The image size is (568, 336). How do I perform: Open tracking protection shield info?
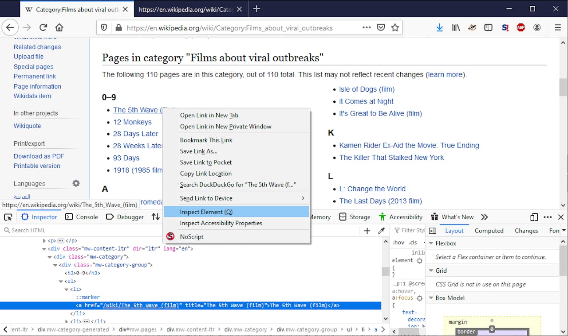click(x=104, y=27)
